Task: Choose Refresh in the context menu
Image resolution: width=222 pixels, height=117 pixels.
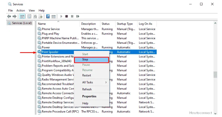Action: 92,89
